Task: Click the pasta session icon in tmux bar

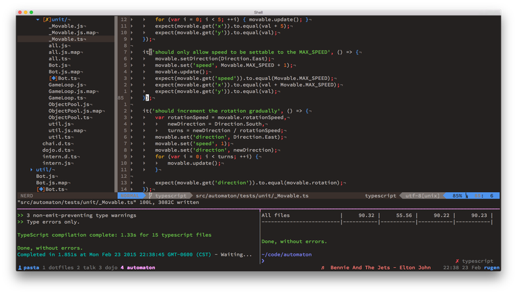Action: click(20, 268)
